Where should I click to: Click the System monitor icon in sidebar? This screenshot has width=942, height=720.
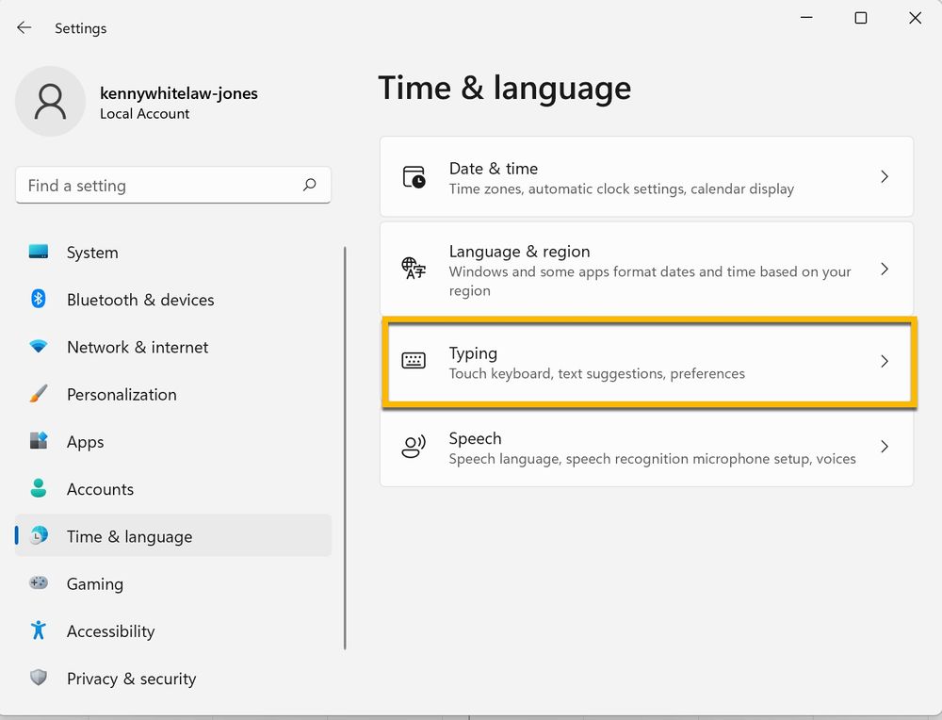coord(39,253)
